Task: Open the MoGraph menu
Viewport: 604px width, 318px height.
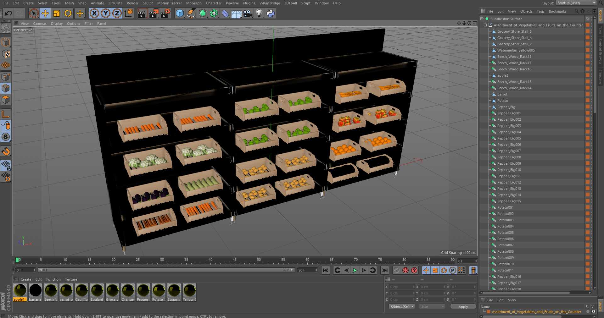Action: (x=194, y=3)
